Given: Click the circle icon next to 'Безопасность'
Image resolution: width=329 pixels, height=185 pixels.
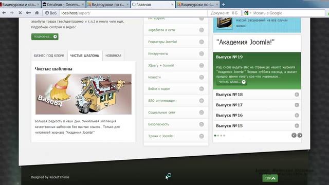Looking at the screenshot, I should [x=202, y=124].
